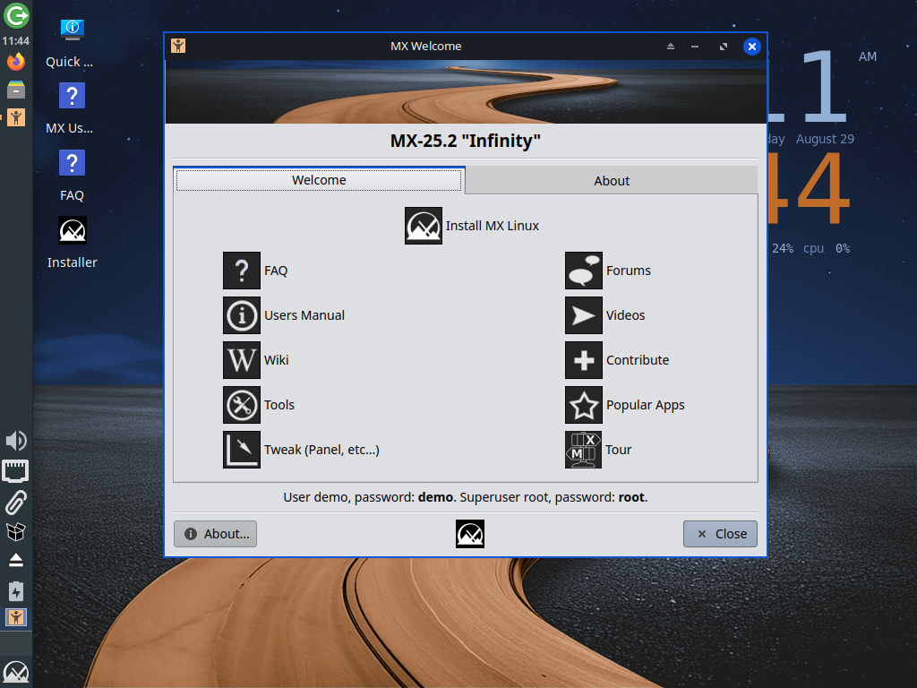
Task: Open the Popular Apps star icon
Action: 584,405
